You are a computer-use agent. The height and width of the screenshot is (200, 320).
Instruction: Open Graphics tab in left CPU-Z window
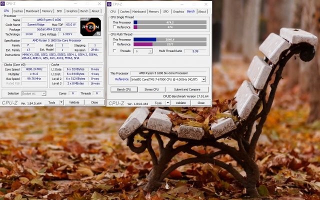(x=72, y=11)
